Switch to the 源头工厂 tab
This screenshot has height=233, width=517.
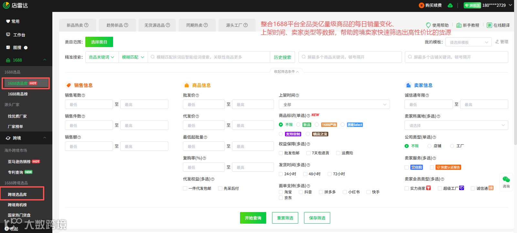pos(237,25)
